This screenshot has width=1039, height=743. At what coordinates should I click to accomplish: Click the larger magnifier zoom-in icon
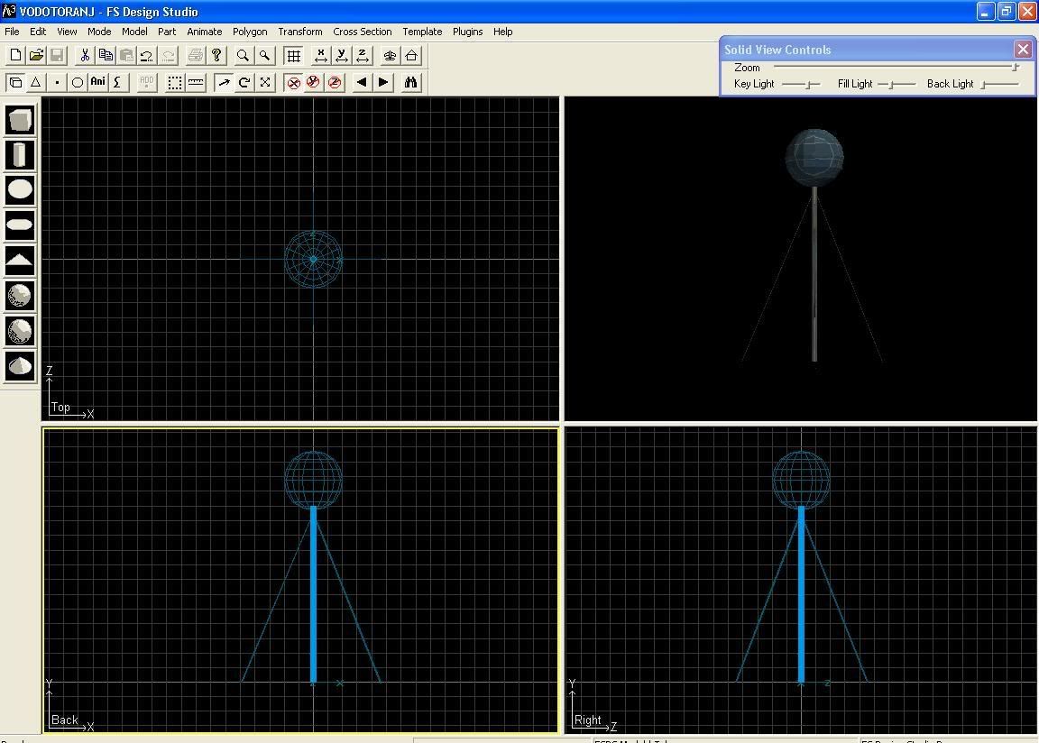tap(244, 56)
